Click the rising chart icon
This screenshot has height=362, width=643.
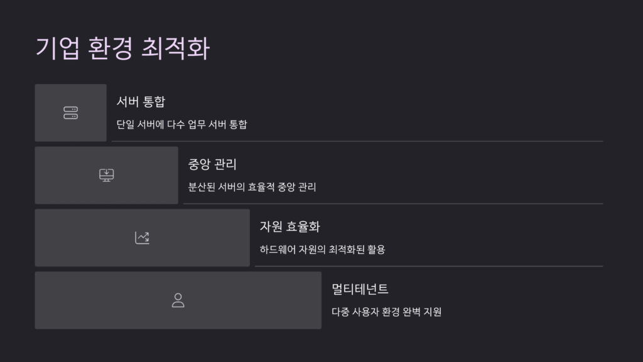143,238
